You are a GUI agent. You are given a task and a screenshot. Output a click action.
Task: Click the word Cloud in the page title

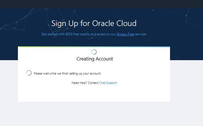point(127,23)
